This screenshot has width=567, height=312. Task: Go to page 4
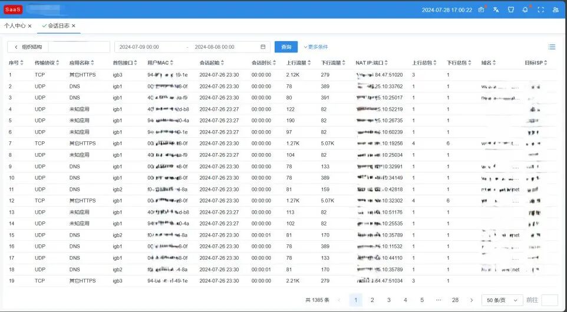tap(406, 300)
